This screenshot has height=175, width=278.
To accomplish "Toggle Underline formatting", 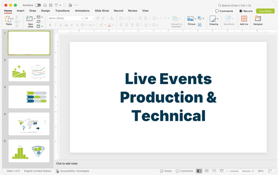I will pyautogui.click(x=60, y=25).
